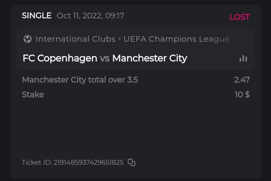Click the SINGLE bet type label
Viewport: 271px width, 181px height.
pyautogui.click(x=37, y=16)
